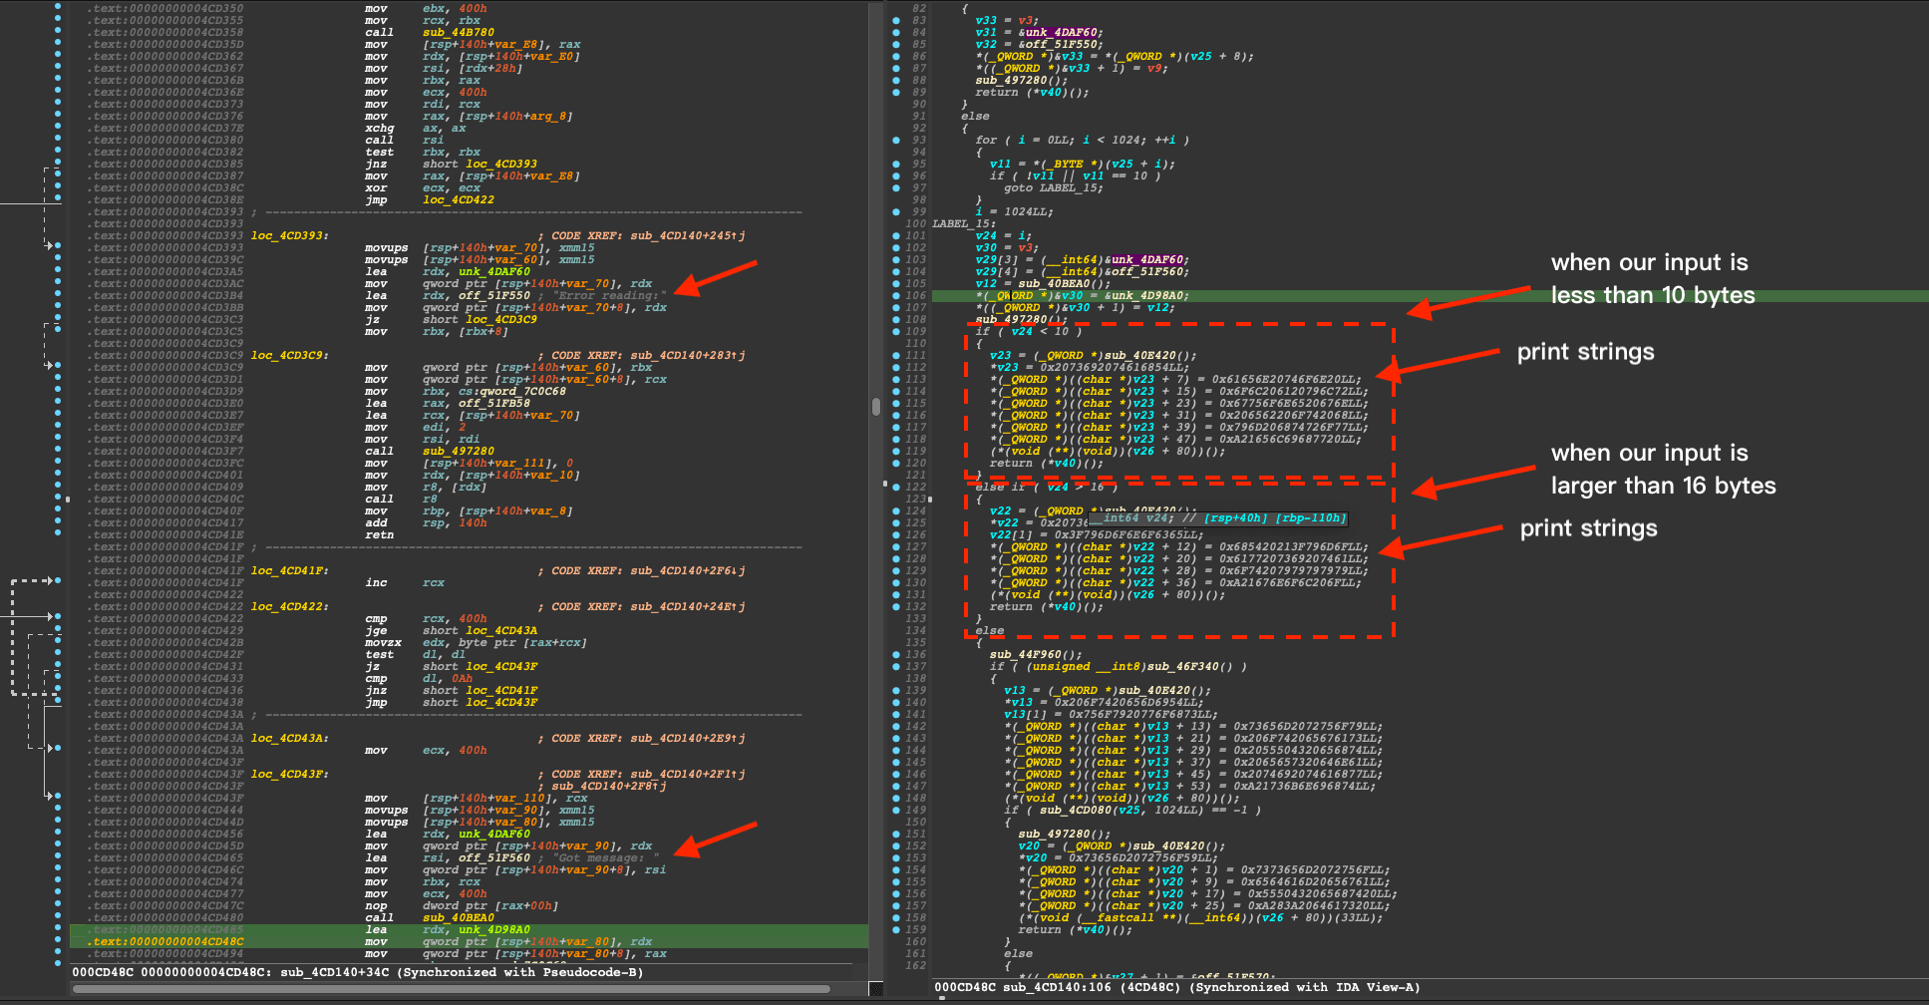Click the disassembly horizontal scrollbar

(451, 989)
